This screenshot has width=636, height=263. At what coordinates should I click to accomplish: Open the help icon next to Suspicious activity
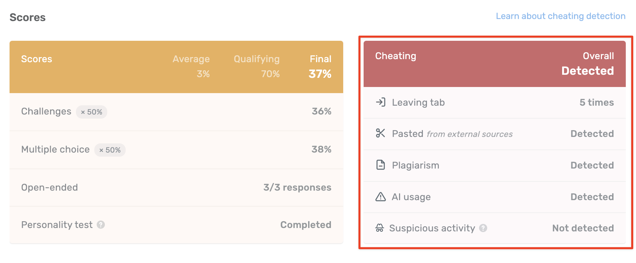pyautogui.click(x=483, y=228)
